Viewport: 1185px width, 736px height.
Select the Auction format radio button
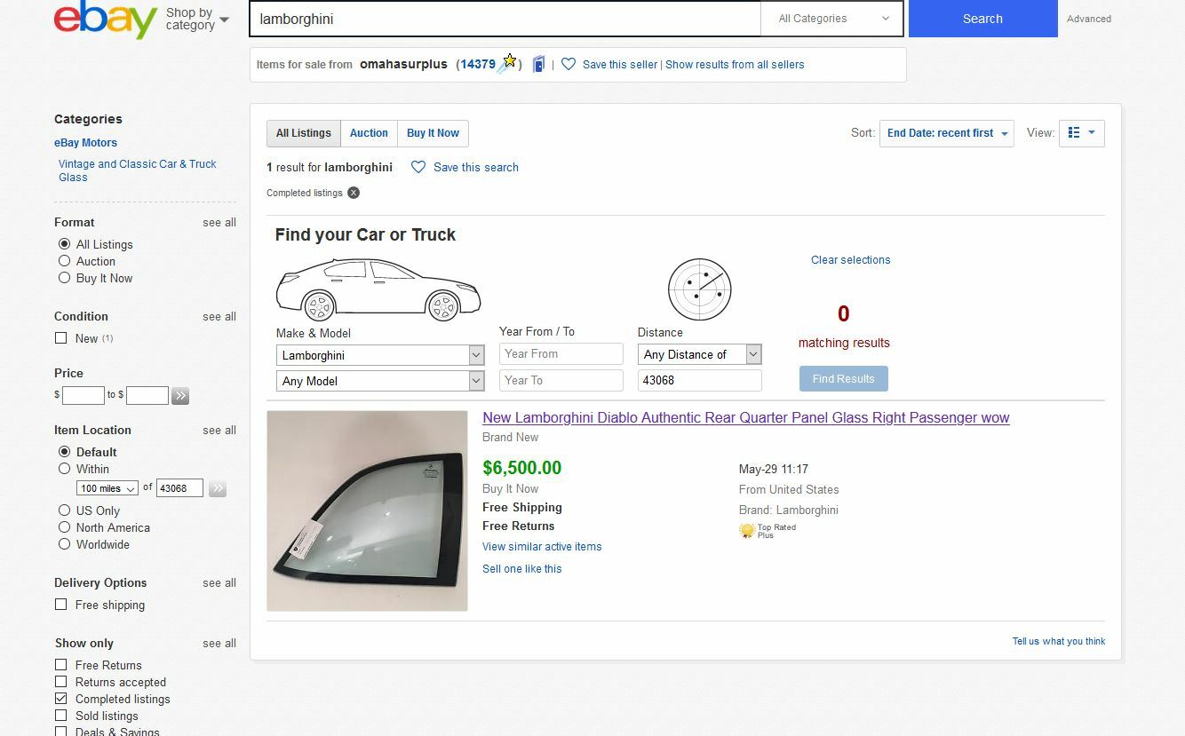click(64, 261)
